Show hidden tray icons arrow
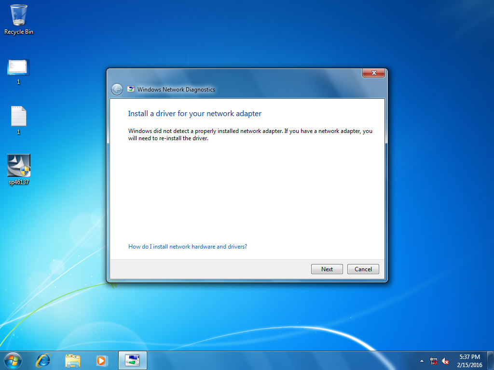The height and width of the screenshot is (370, 494). (x=422, y=361)
